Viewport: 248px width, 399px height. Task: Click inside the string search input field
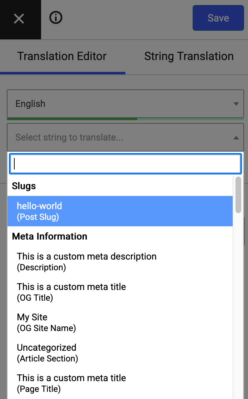pyautogui.click(x=125, y=163)
